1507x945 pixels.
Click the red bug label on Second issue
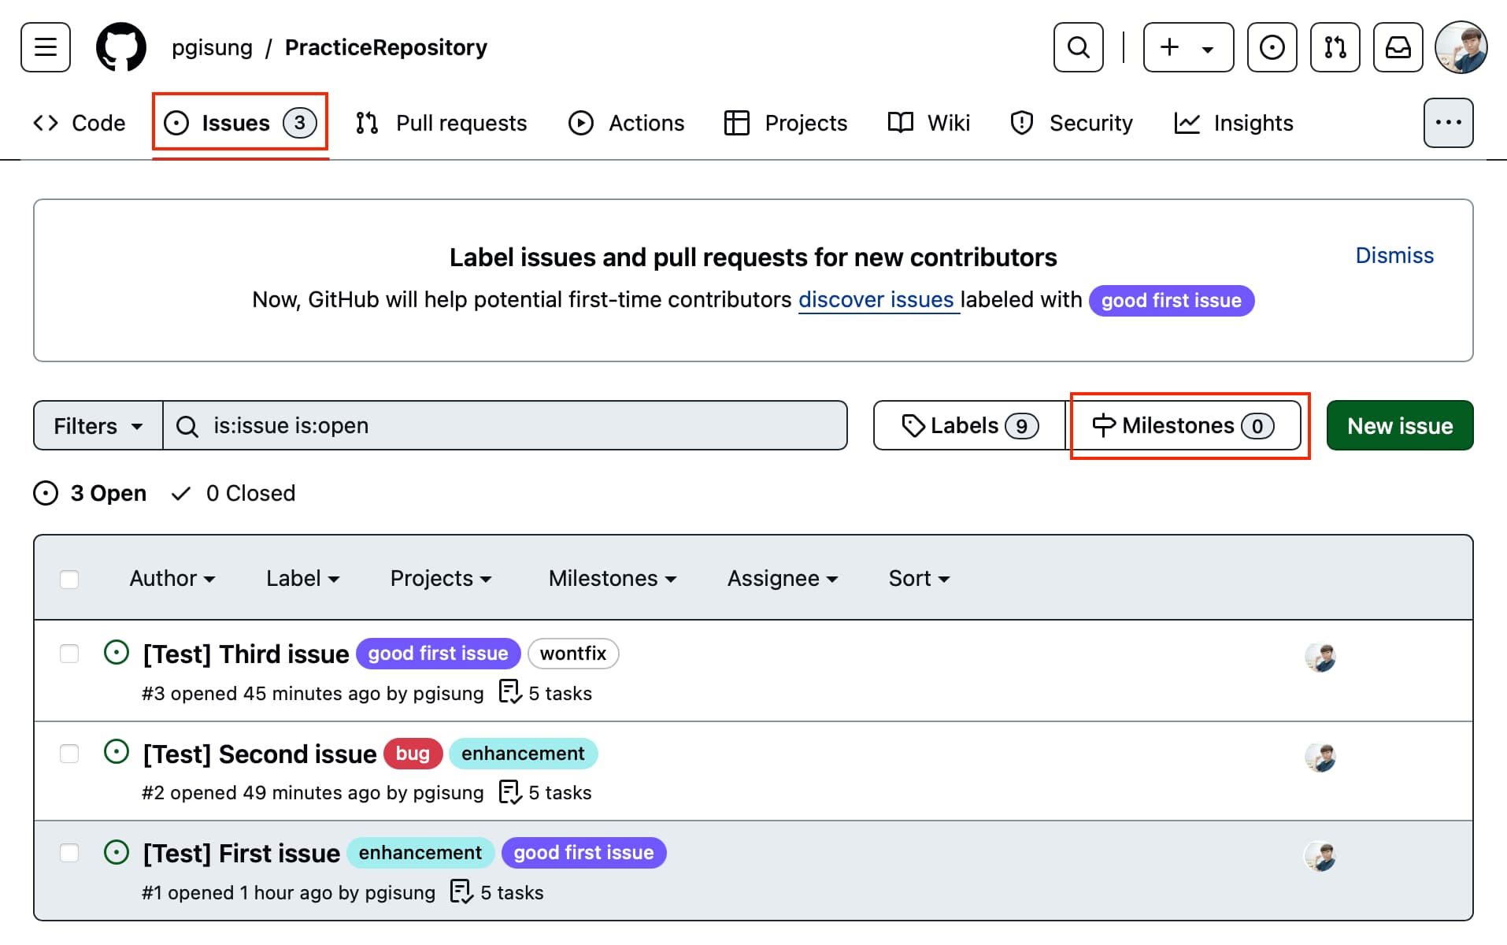tap(413, 754)
